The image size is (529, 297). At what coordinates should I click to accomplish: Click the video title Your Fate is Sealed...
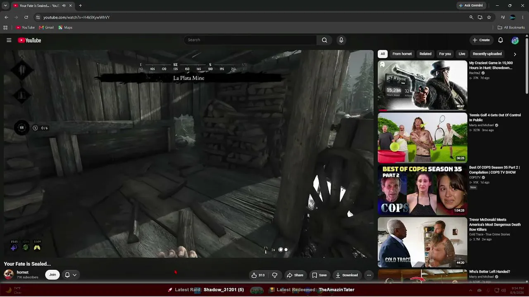tap(27, 264)
